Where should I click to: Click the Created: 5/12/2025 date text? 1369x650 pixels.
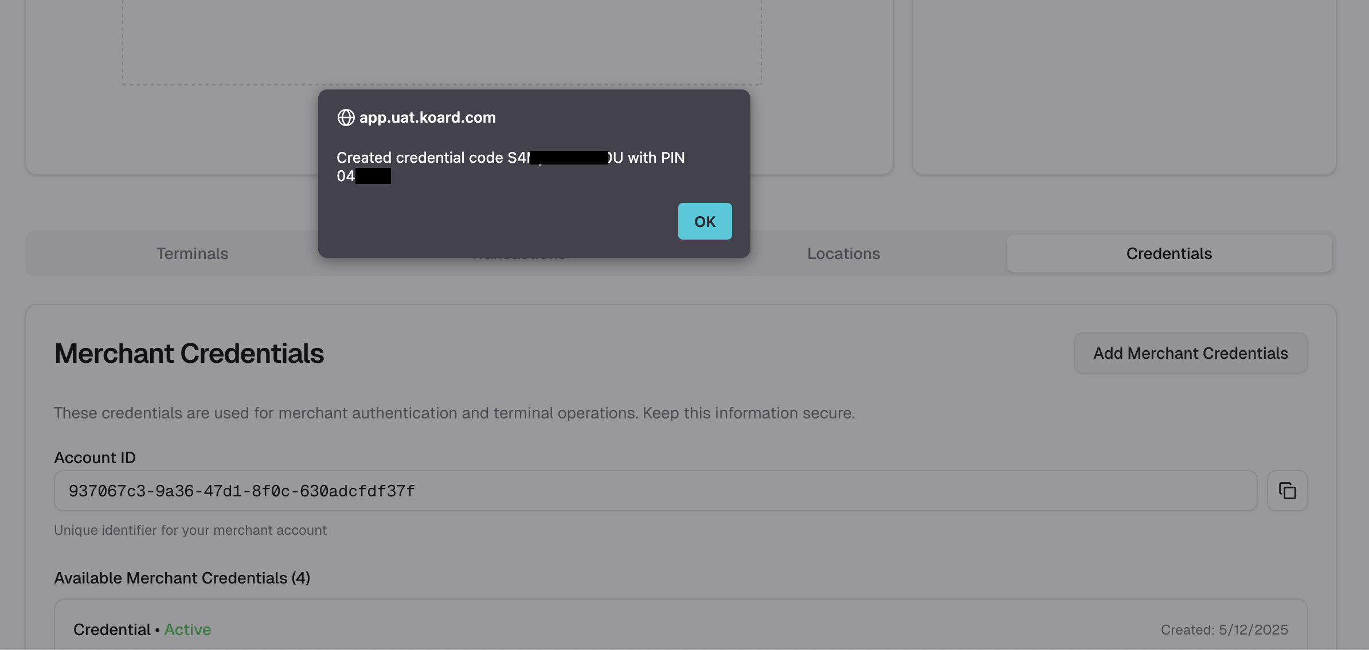[1224, 629]
